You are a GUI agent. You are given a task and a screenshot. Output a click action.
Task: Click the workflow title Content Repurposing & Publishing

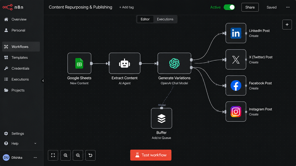coord(81,7)
